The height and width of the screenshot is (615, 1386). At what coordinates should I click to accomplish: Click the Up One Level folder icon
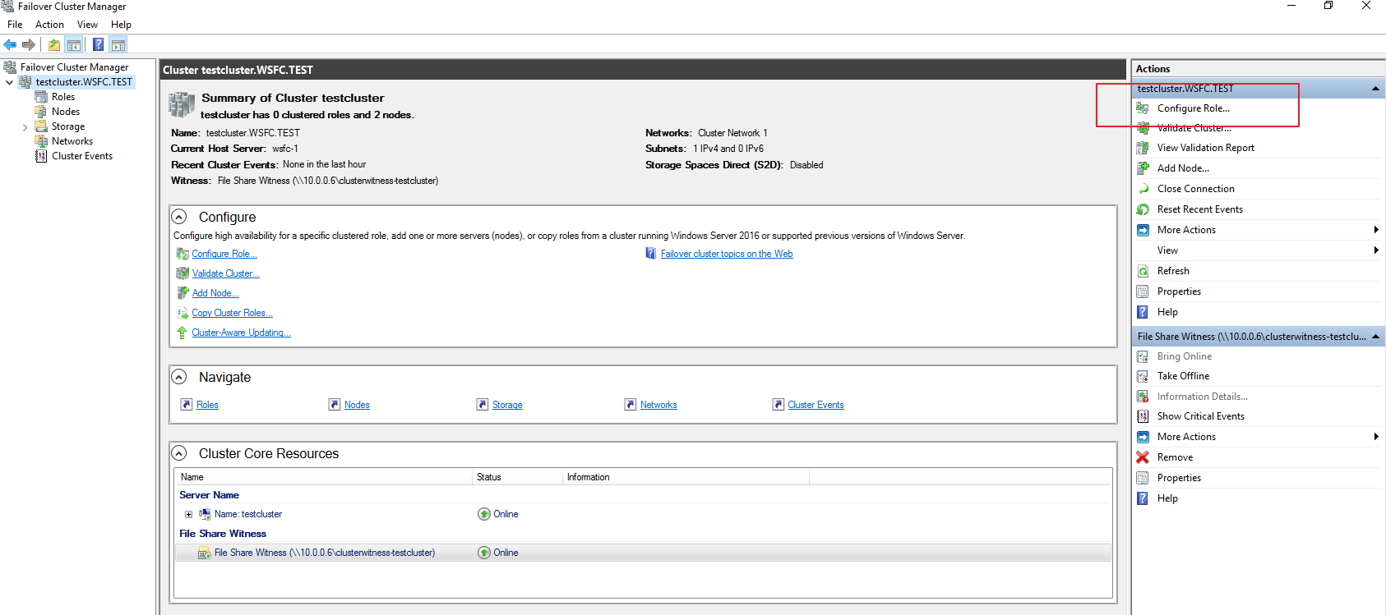click(54, 45)
